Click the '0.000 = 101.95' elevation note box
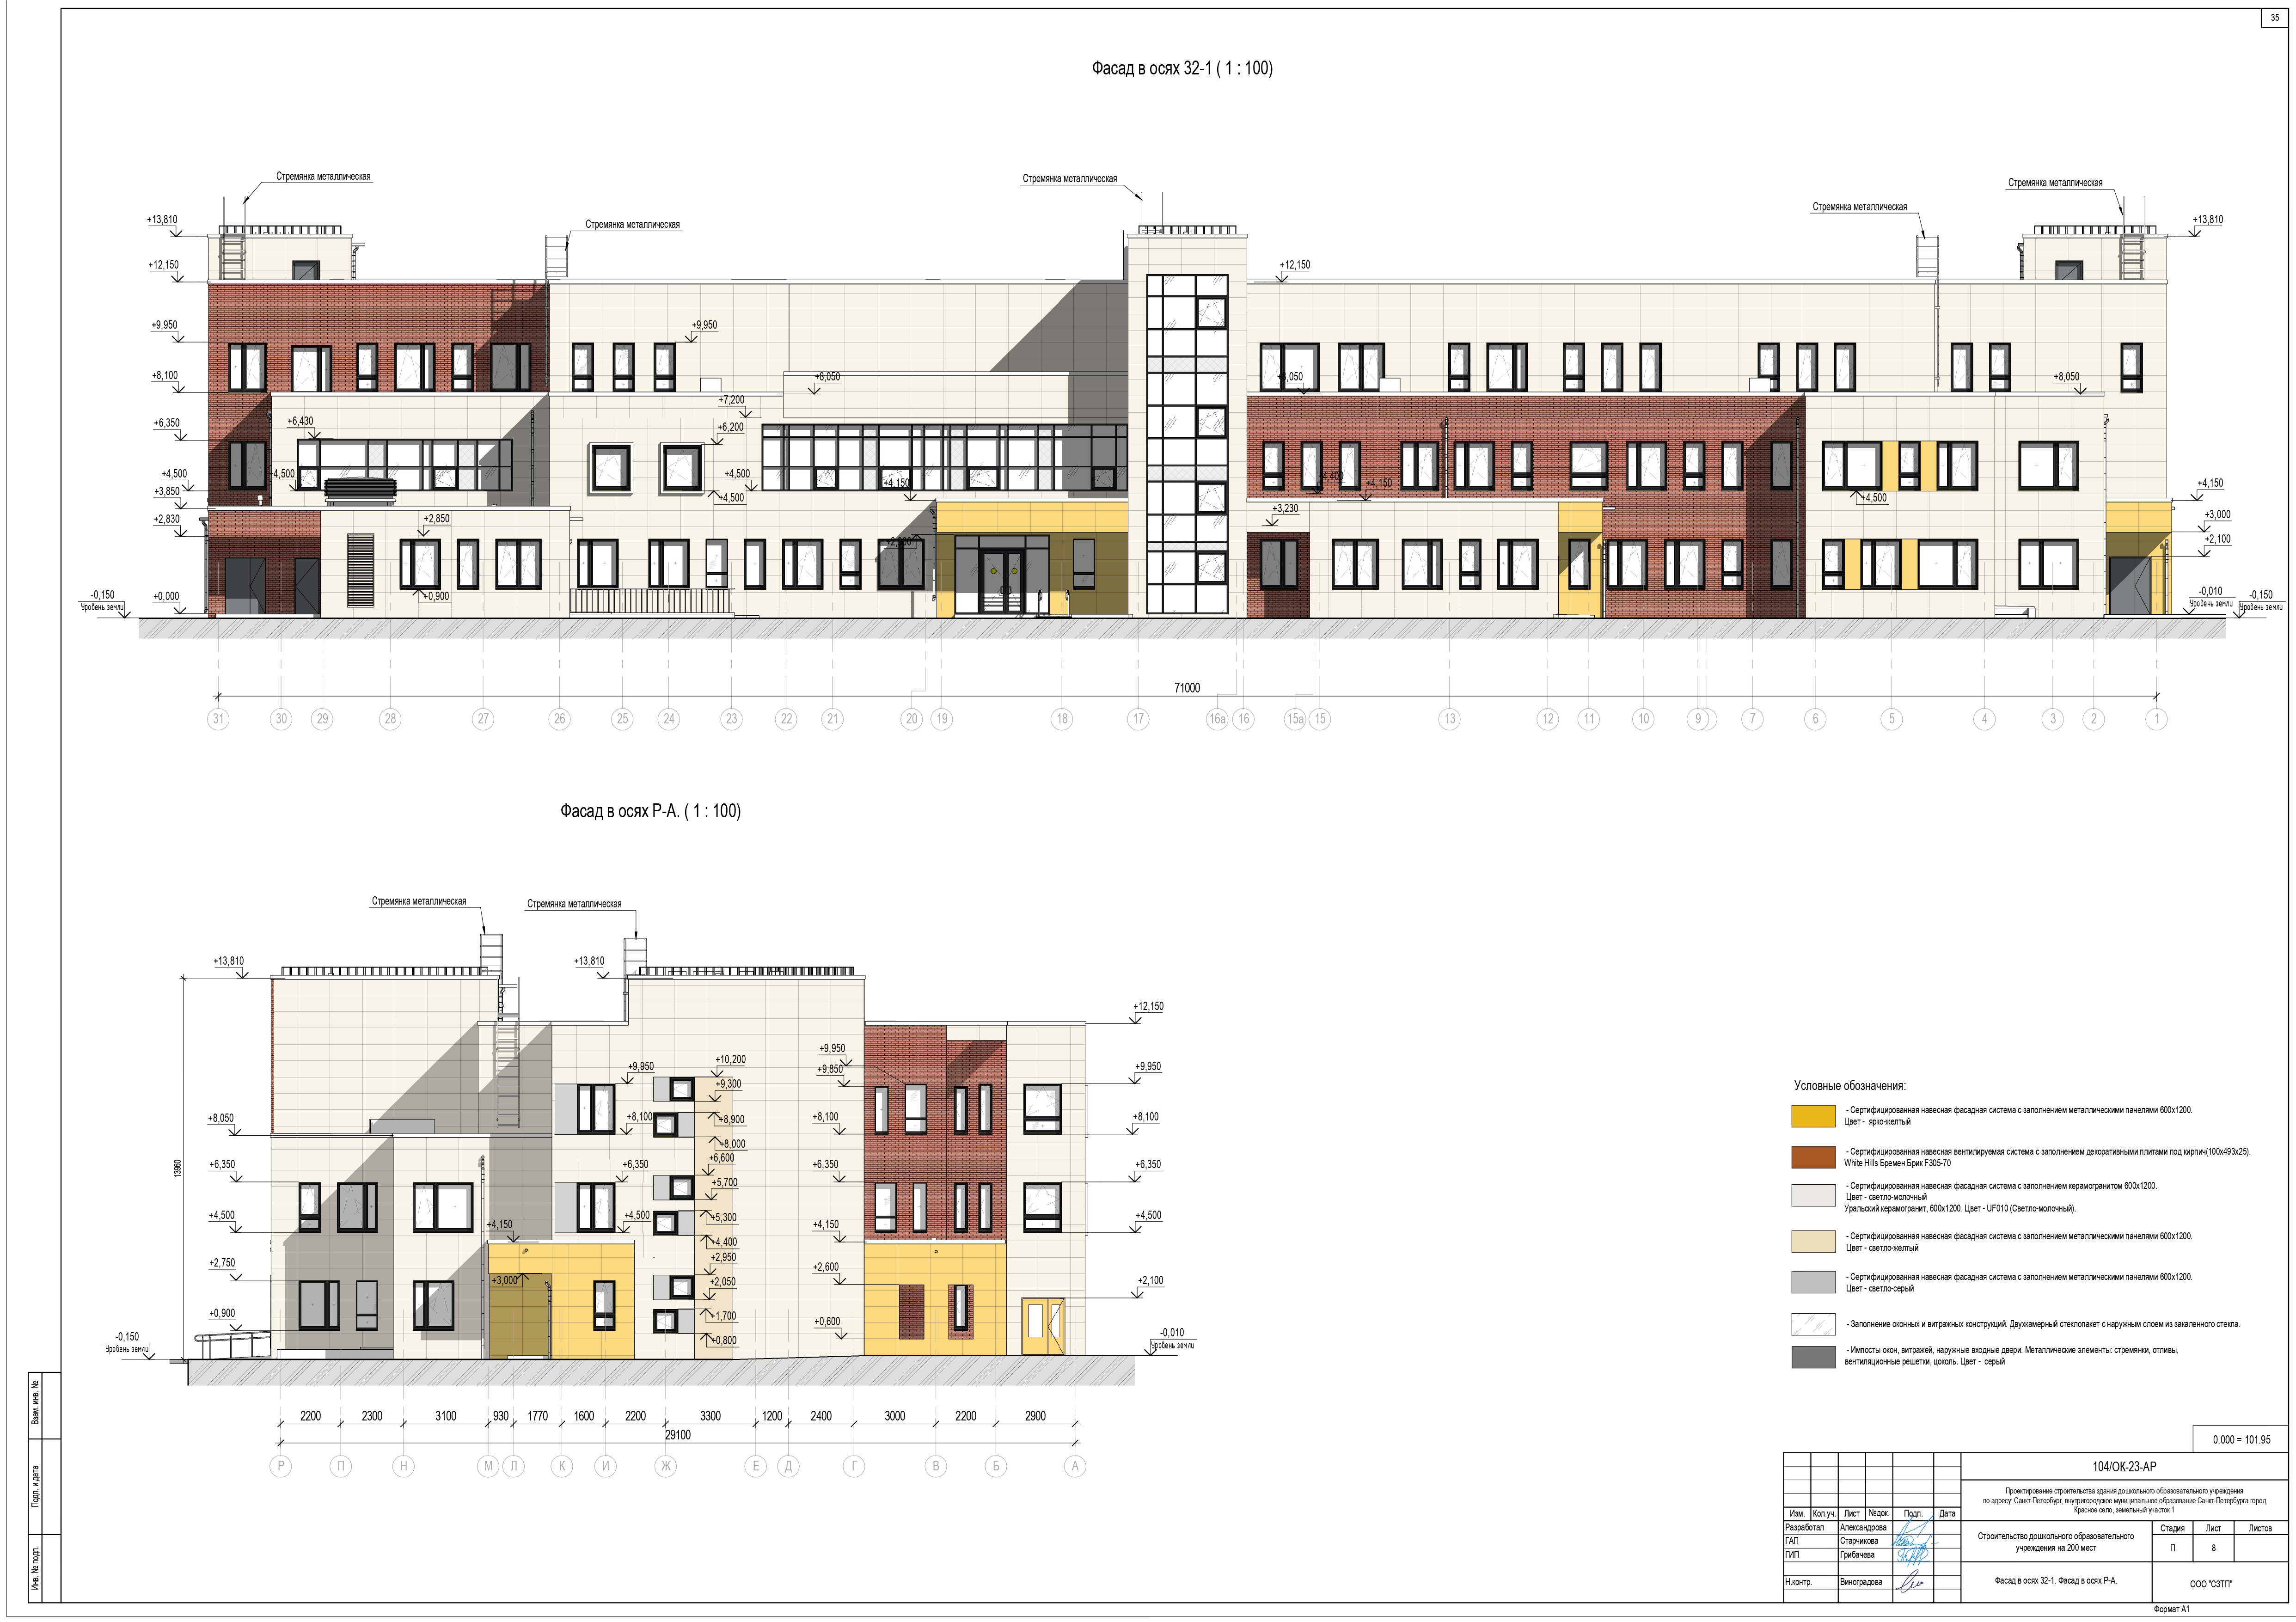Viewport: 2296px width, 1622px height. [x=2241, y=1440]
